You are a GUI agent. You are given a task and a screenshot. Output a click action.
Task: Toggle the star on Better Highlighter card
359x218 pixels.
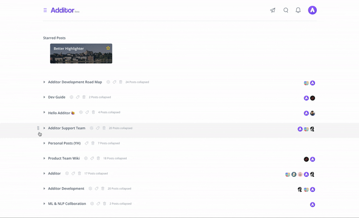pyautogui.click(x=108, y=48)
